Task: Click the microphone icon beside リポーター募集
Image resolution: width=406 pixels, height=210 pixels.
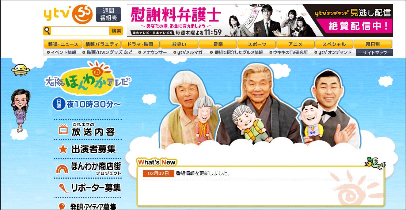Action: pyautogui.click(x=64, y=188)
